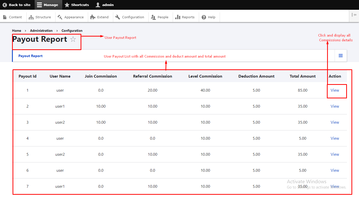Open the Reports section
Viewport: 359px width, 200px height.
(185, 17)
